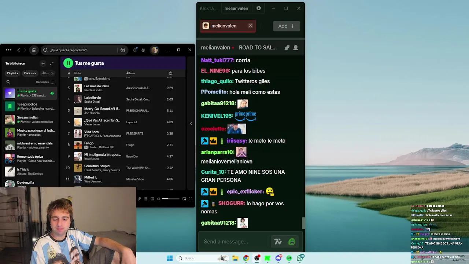Open Stream melian playlist
Image resolution: width=469 pixels, height=264 pixels.
tap(31, 120)
